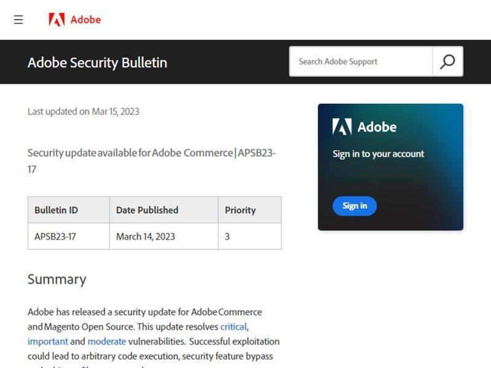Click the Summary section heading
Screen dimensions: 491x368
click(x=57, y=279)
